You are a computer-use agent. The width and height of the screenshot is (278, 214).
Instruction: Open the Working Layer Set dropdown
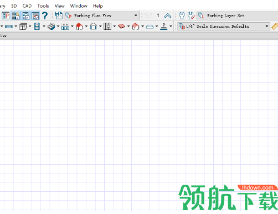click(238, 16)
